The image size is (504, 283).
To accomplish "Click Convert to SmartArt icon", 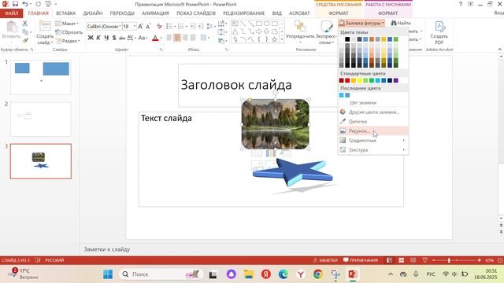I will tap(221, 40).
